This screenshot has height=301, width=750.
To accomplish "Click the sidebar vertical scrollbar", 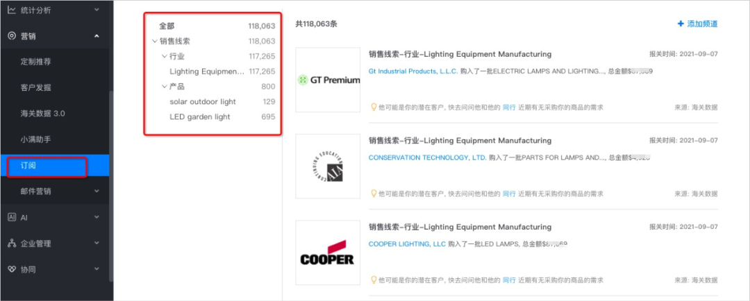I will pos(111,187).
